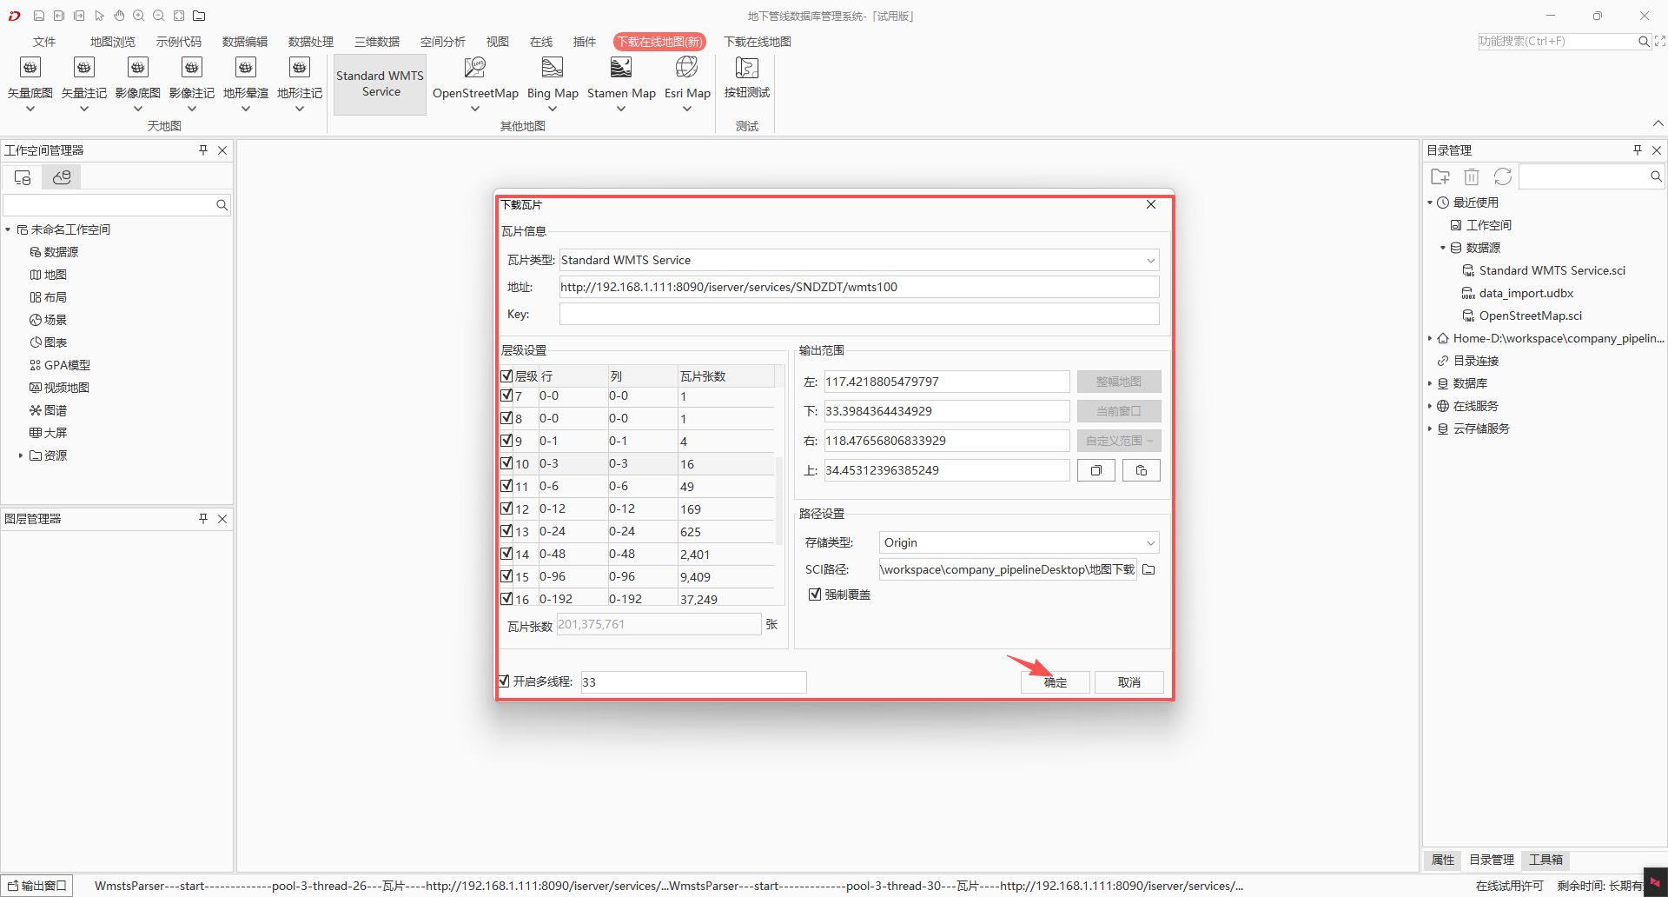Expand the 在线服务 node
The image size is (1668, 897).
(1430, 406)
